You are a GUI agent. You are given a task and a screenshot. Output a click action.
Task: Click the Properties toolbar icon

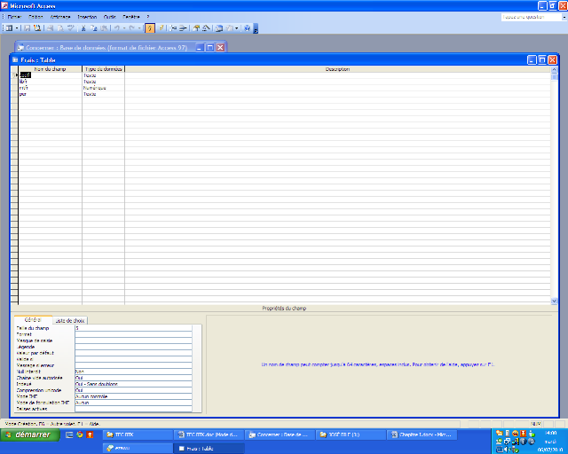[197, 28]
